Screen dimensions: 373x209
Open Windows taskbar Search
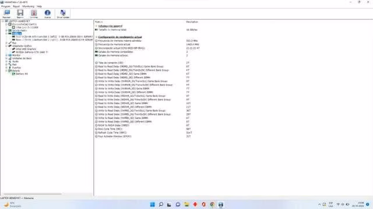click(161, 204)
